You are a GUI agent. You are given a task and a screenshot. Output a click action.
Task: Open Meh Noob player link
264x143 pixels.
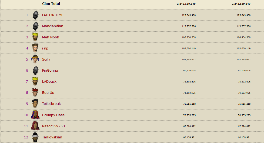tap(51, 37)
